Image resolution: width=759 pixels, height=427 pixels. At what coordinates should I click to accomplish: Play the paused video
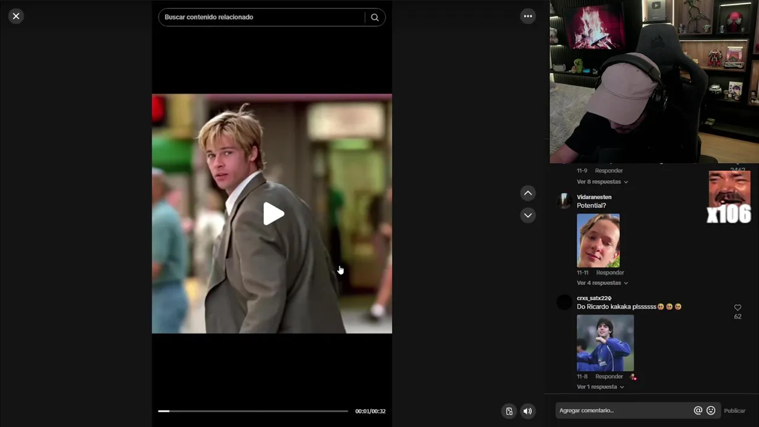(x=273, y=214)
